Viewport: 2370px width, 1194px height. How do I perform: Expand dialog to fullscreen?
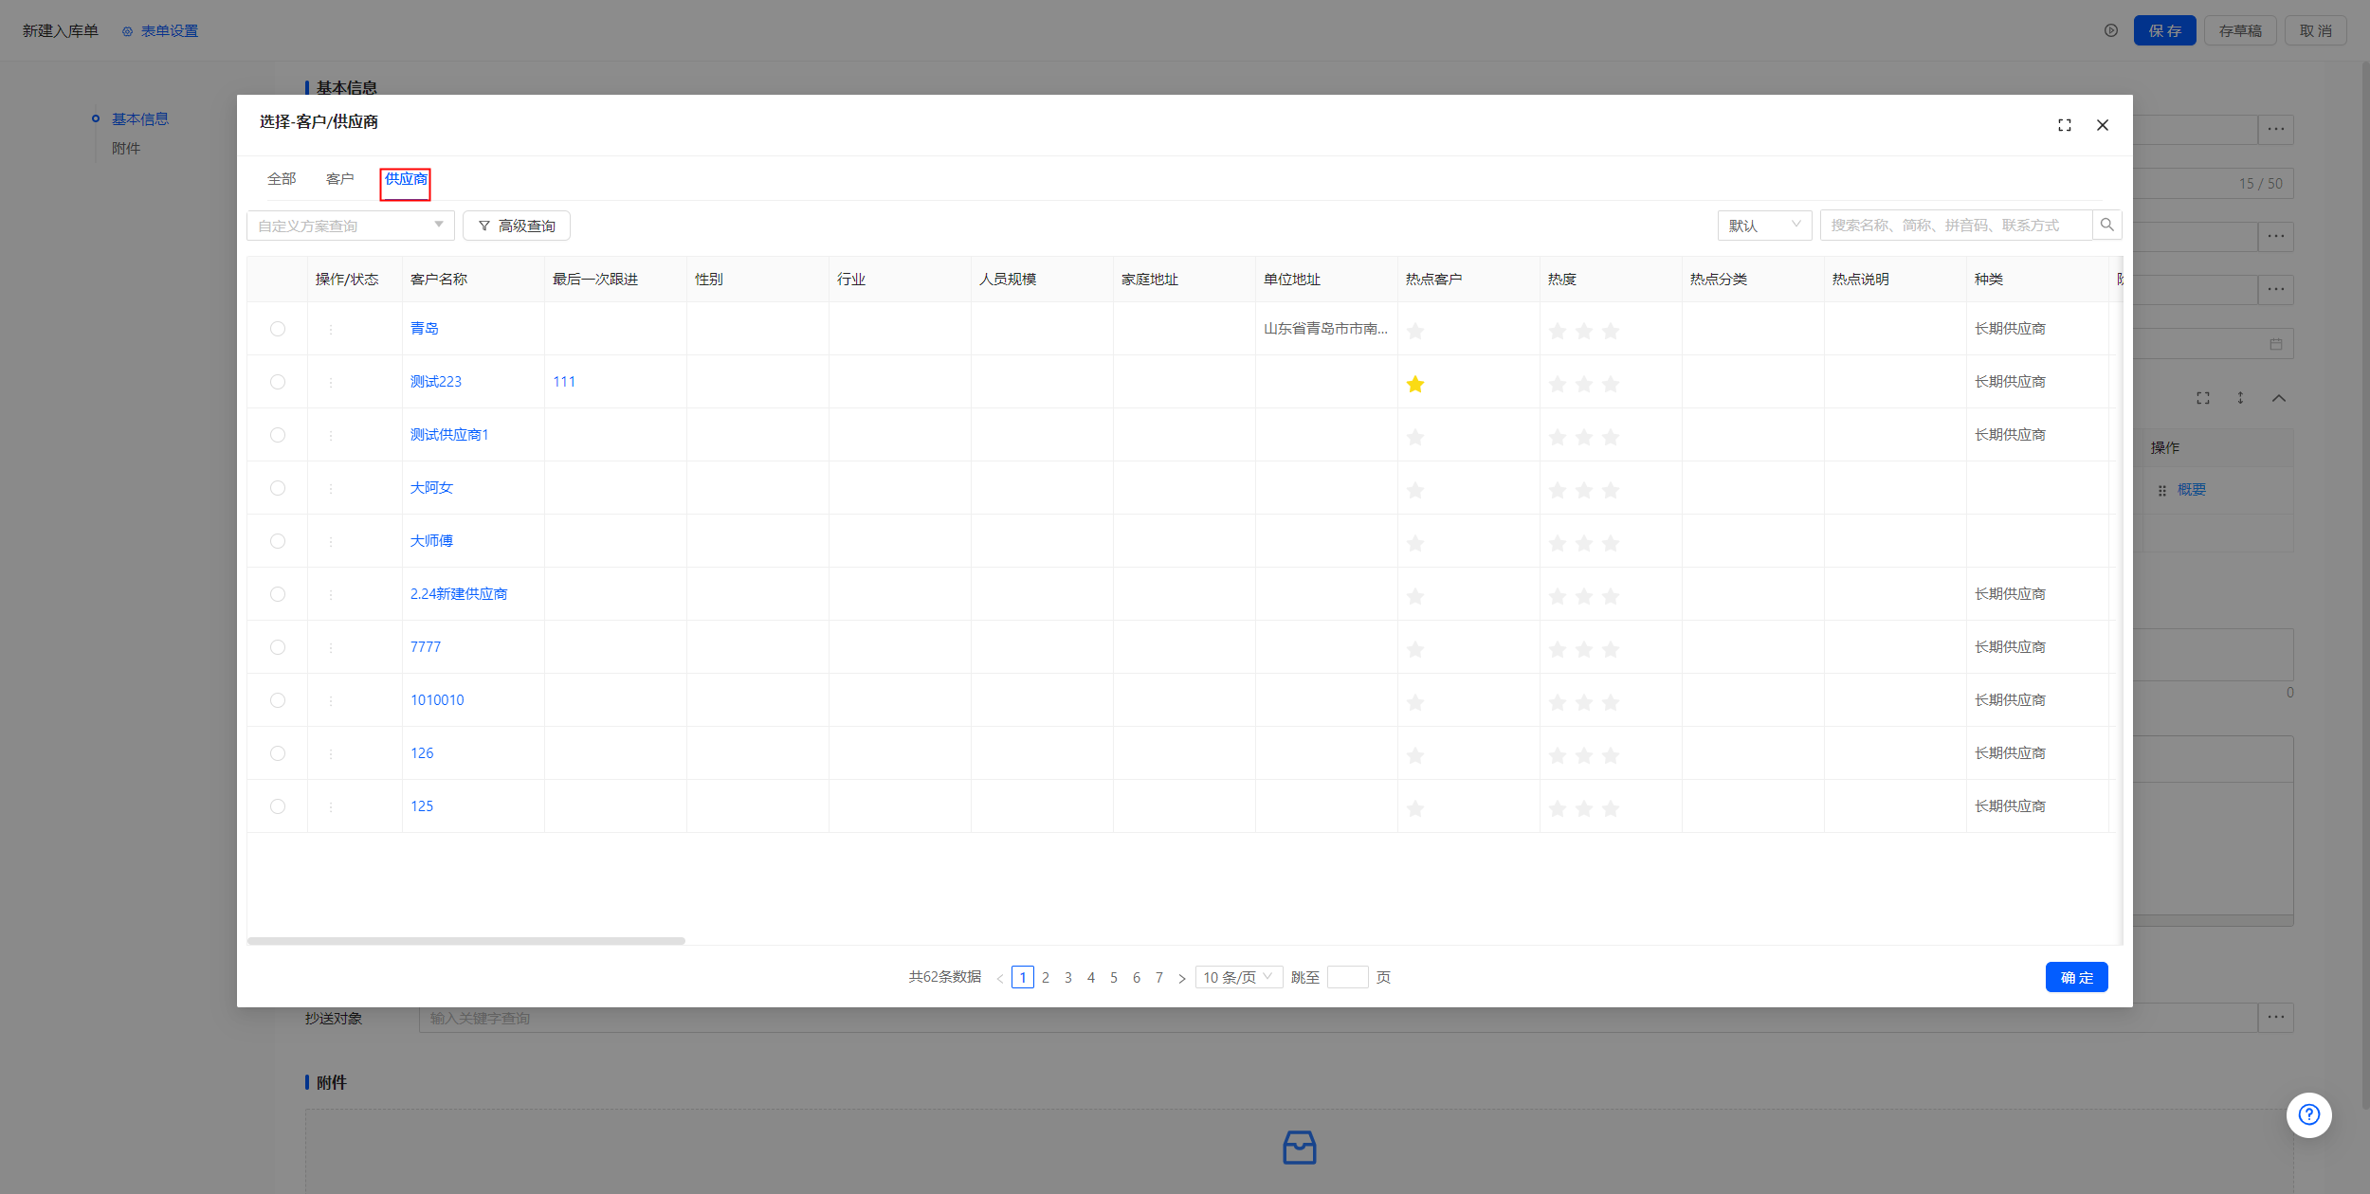(x=2064, y=125)
